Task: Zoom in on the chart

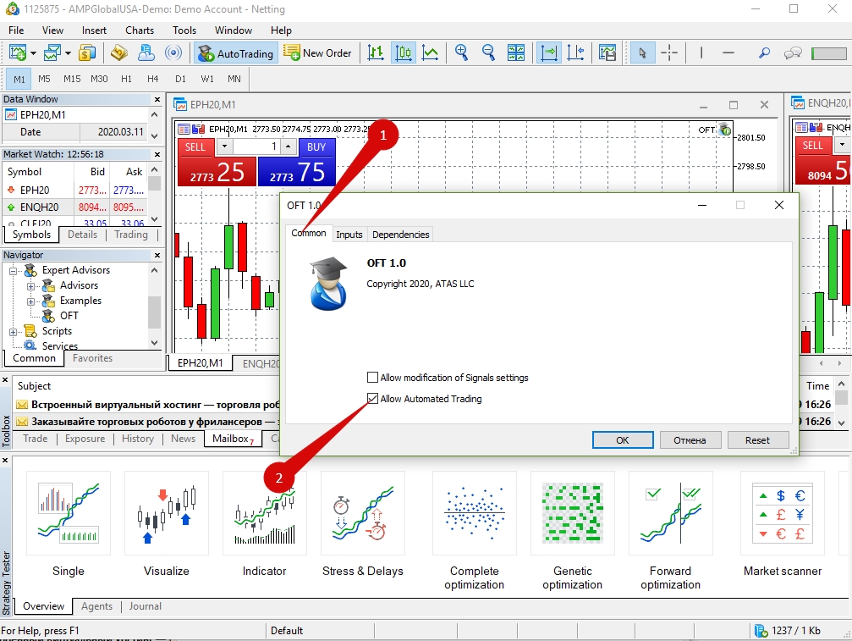Action: [462, 53]
